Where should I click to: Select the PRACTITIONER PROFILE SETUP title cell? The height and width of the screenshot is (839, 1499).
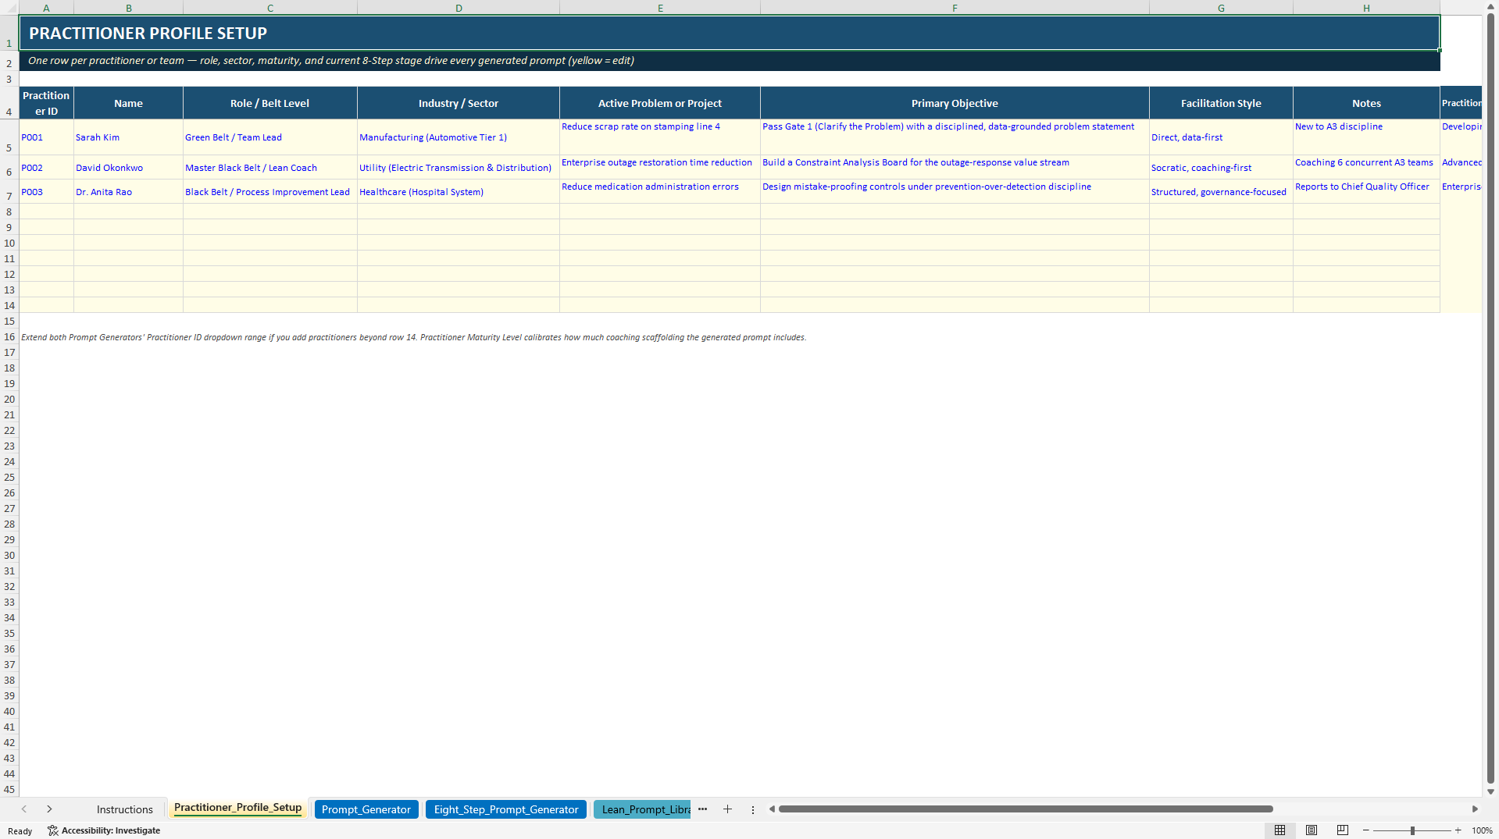(730, 33)
